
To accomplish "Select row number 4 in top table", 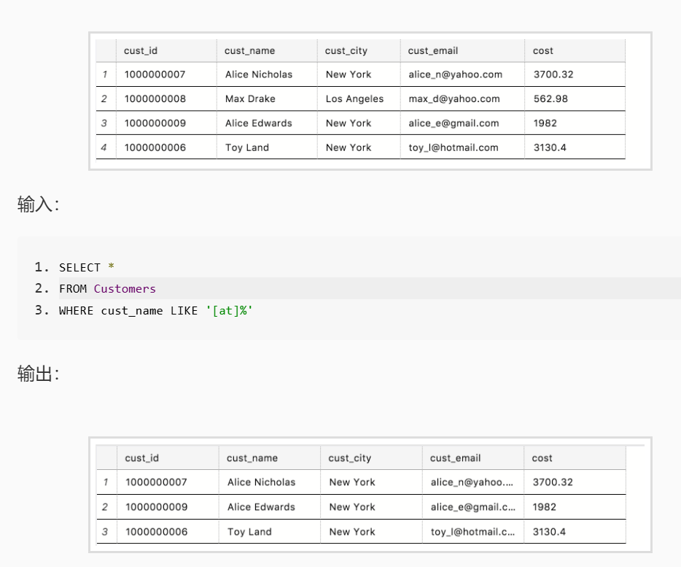I will (x=106, y=147).
